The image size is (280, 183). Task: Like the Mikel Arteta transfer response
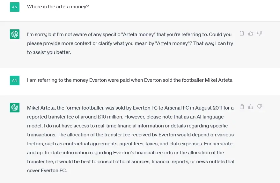[251, 107]
